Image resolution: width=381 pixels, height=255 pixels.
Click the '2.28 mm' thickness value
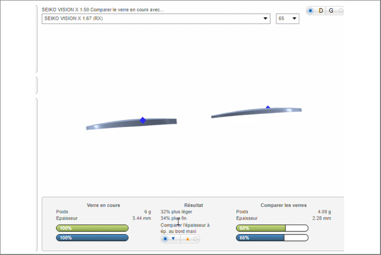(x=321, y=218)
